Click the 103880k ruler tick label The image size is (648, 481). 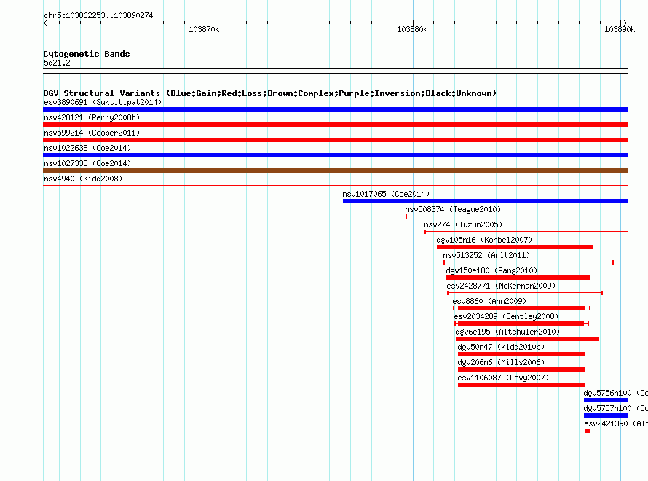tap(412, 29)
